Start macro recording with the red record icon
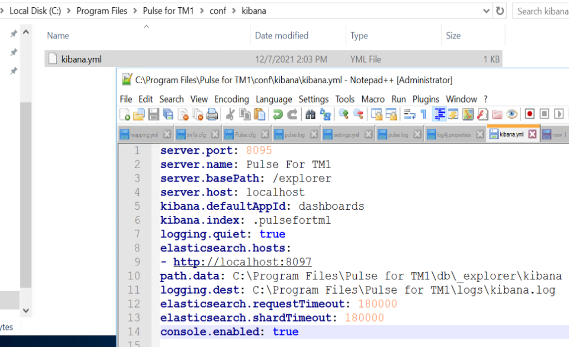This screenshot has height=347, width=569. pos(530,114)
